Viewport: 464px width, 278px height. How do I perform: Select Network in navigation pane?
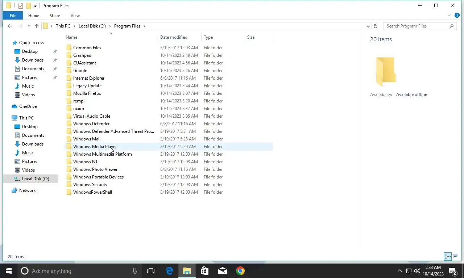tap(28, 190)
